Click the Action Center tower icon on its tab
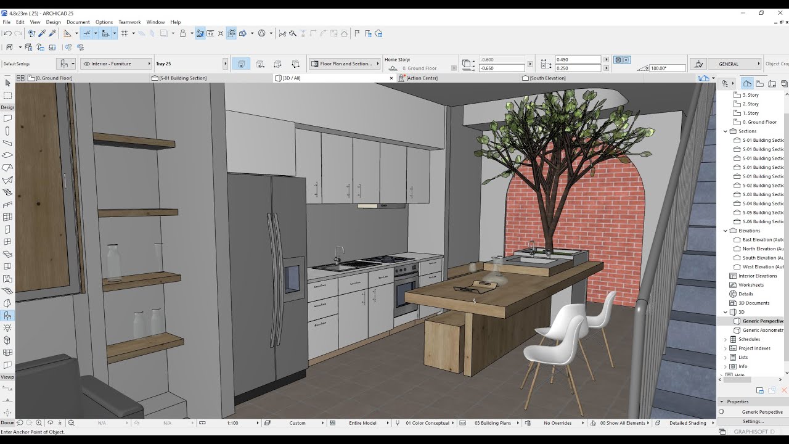Image resolution: width=789 pixels, height=444 pixels. pos(401,78)
